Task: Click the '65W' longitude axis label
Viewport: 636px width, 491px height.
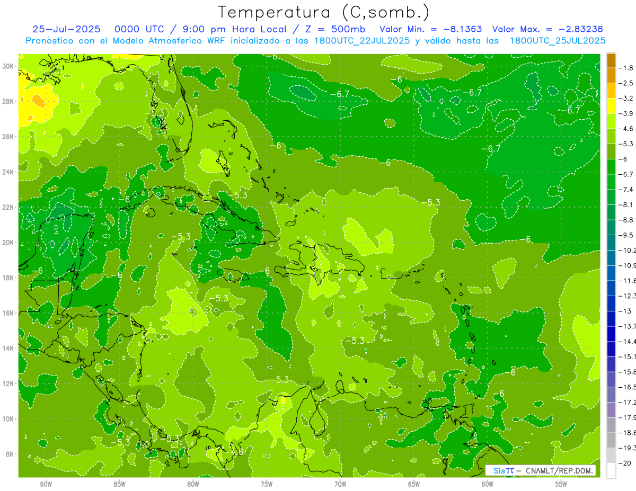Action: click(x=414, y=484)
